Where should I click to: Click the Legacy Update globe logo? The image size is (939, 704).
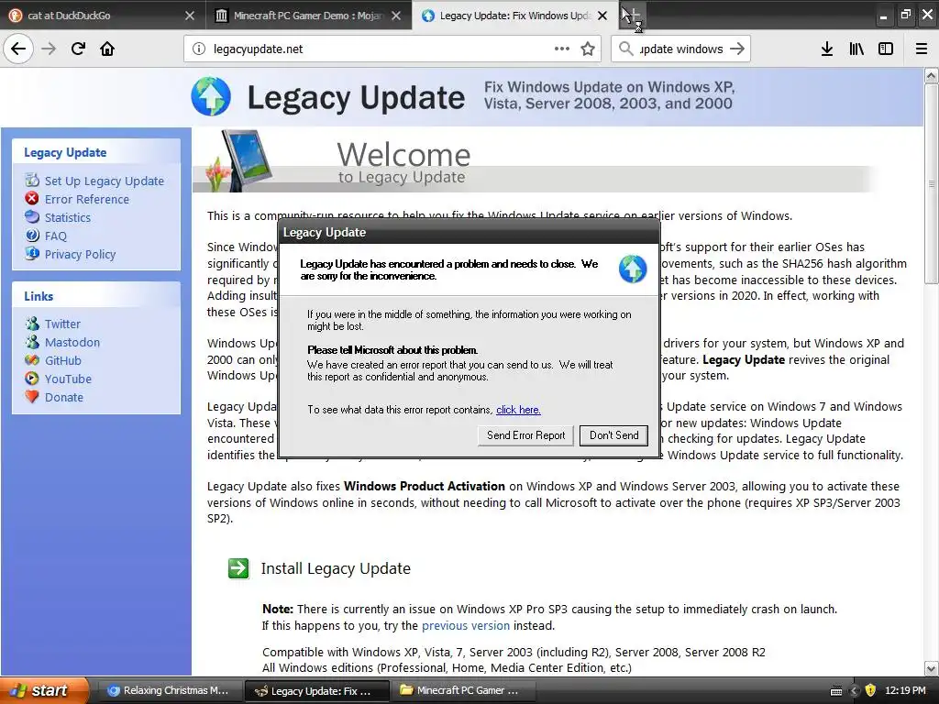click(x=211, y=95)
